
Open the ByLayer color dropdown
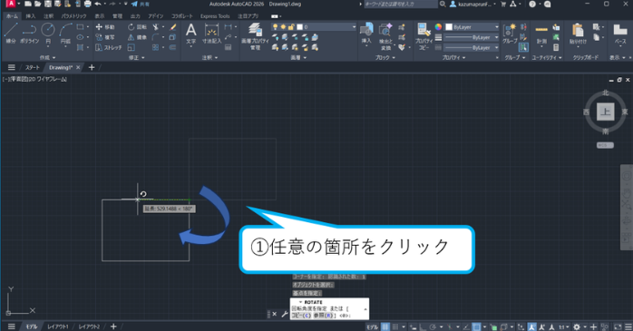coord(472,26)
